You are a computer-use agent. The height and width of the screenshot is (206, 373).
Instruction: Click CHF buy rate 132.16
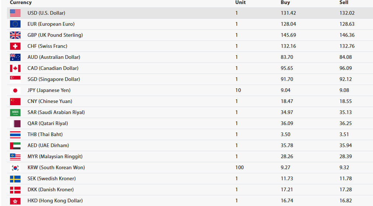[x=288, y=46]
